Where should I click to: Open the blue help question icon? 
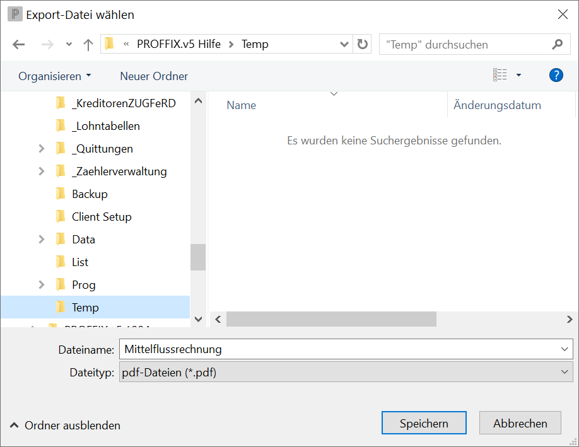coord(556,75)
